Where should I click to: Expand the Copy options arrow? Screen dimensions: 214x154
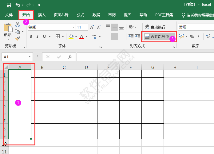point(23,32)
